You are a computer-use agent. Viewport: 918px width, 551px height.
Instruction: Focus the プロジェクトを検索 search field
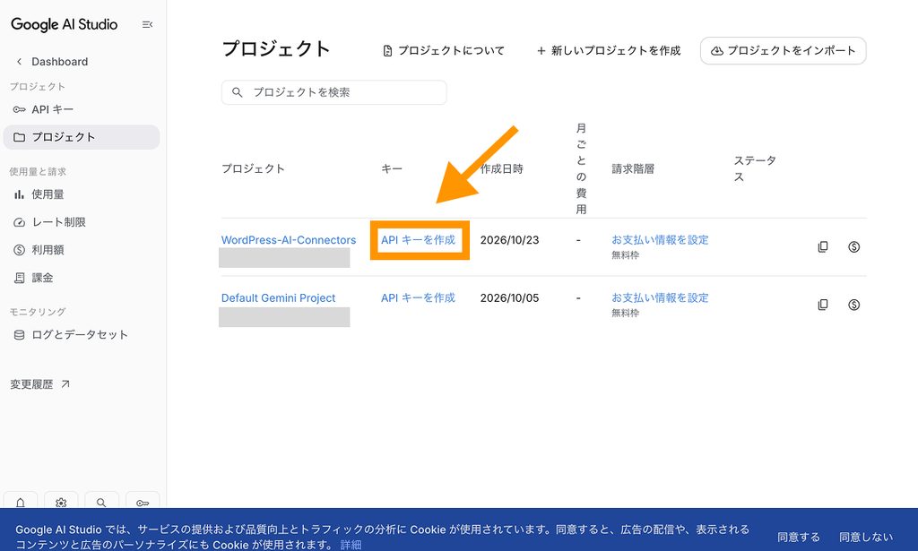(333, 92)
